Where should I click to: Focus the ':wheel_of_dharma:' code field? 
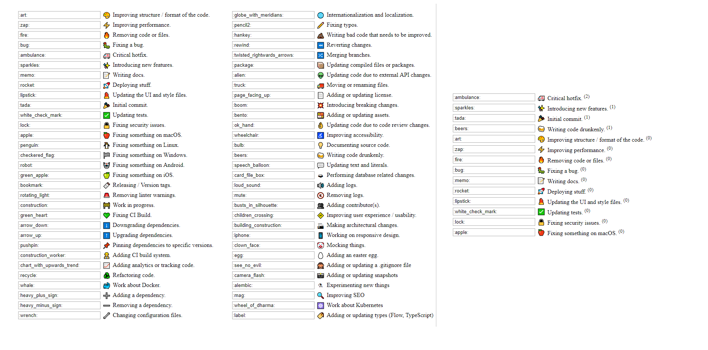point(273,306)
